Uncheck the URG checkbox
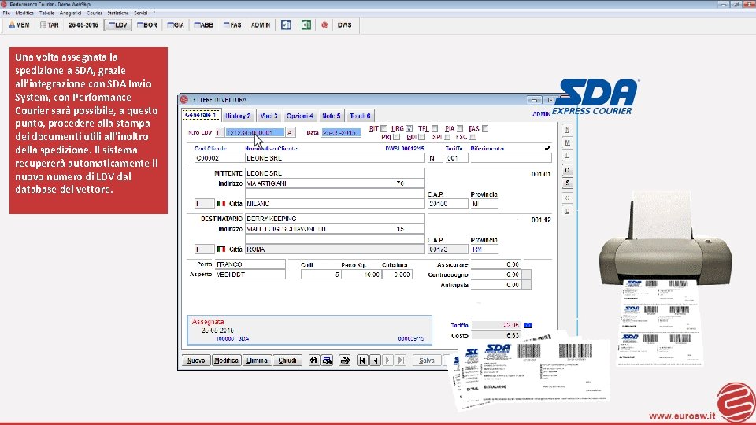The width and height of the screenshot is (756, 425). 409,128
